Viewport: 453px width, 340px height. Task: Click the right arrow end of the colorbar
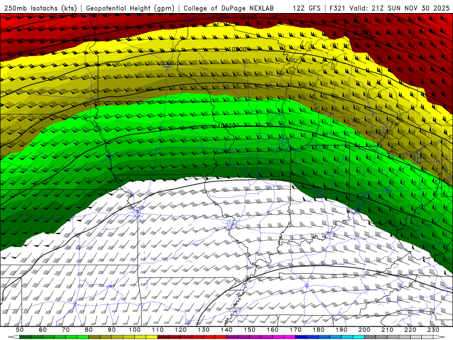coord(439,337)
